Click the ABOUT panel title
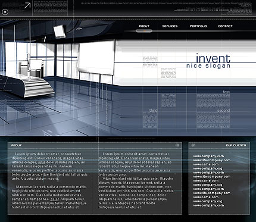 pos(16,145)
